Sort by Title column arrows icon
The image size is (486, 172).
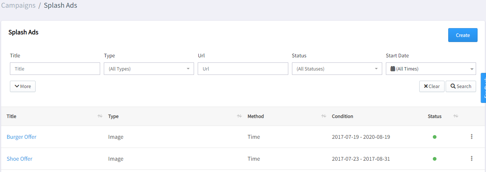(100, 116)
